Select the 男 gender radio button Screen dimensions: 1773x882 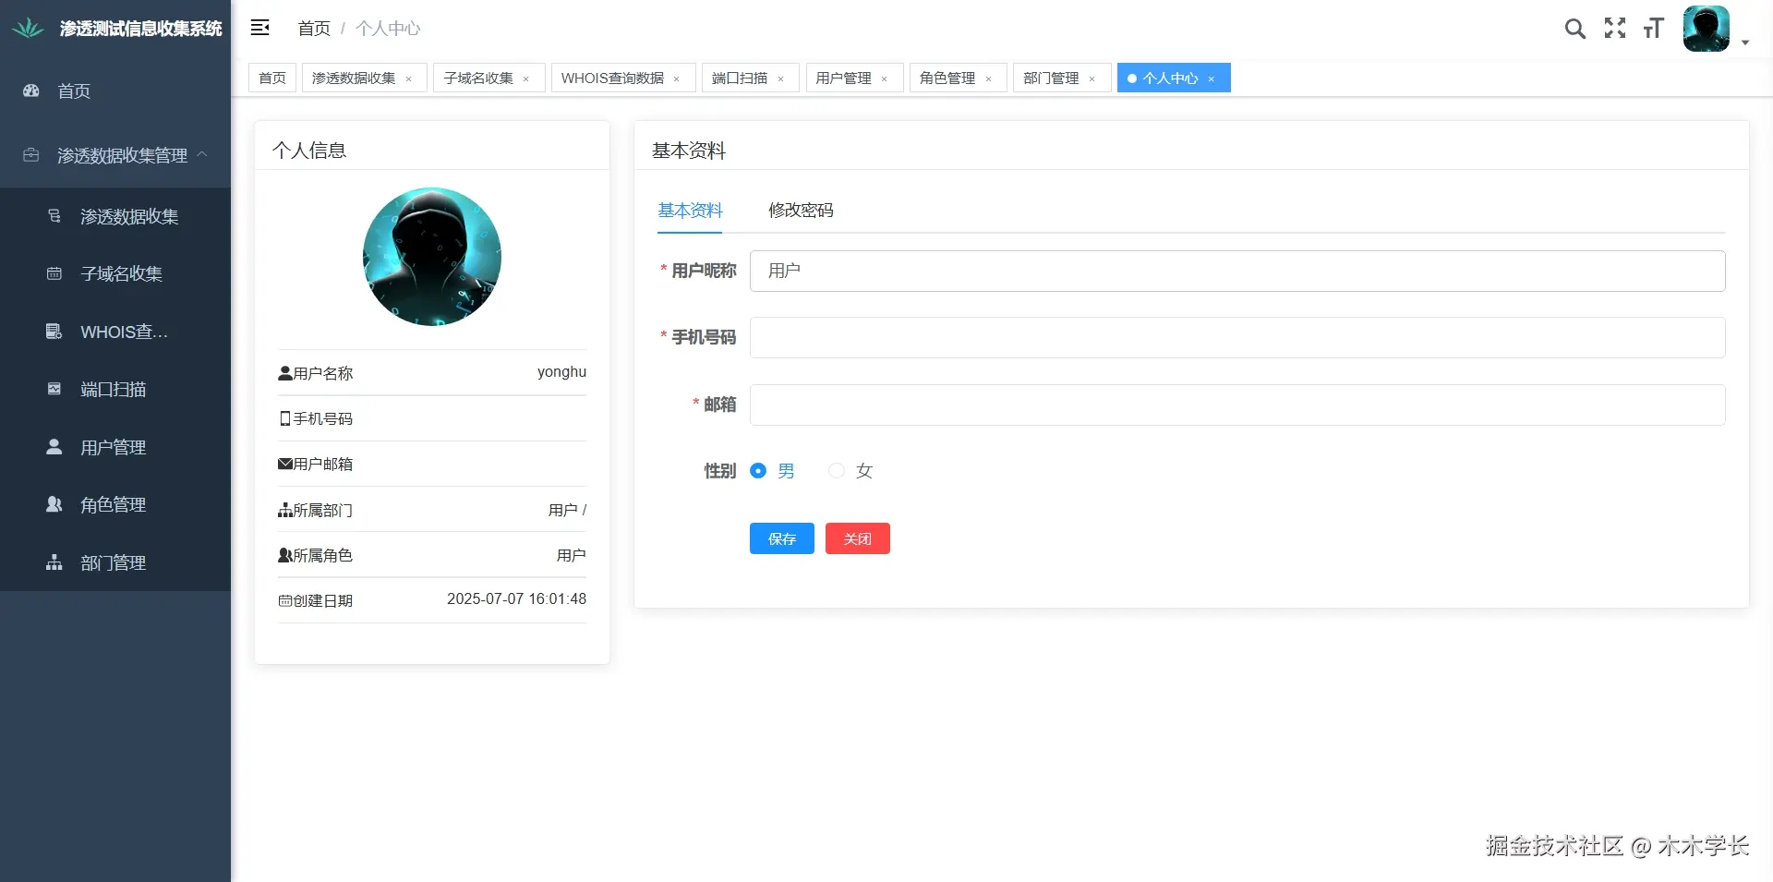tap(758, 471)
